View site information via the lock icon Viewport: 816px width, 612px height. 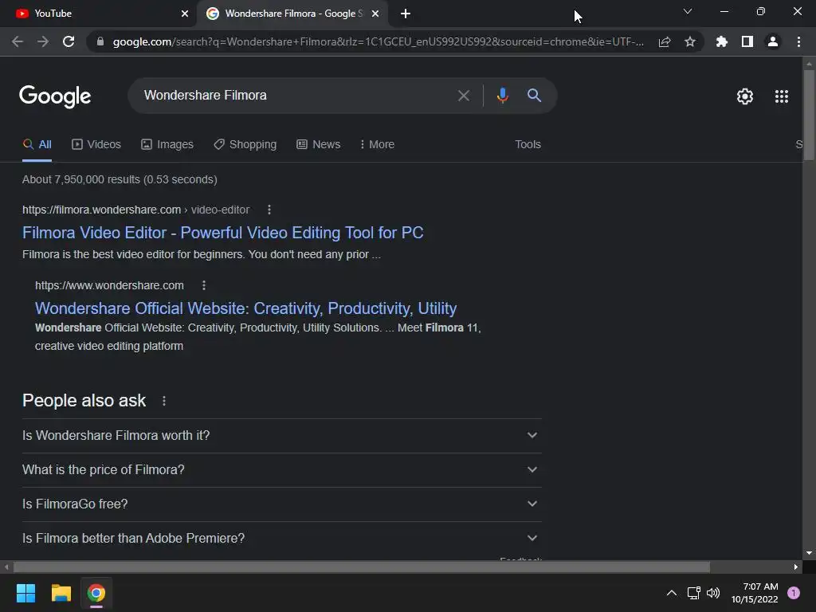click(100, 41)
